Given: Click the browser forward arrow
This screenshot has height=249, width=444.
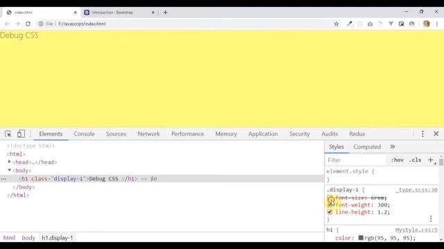Looking at the screenshot, I should click(x=17, y=24).
